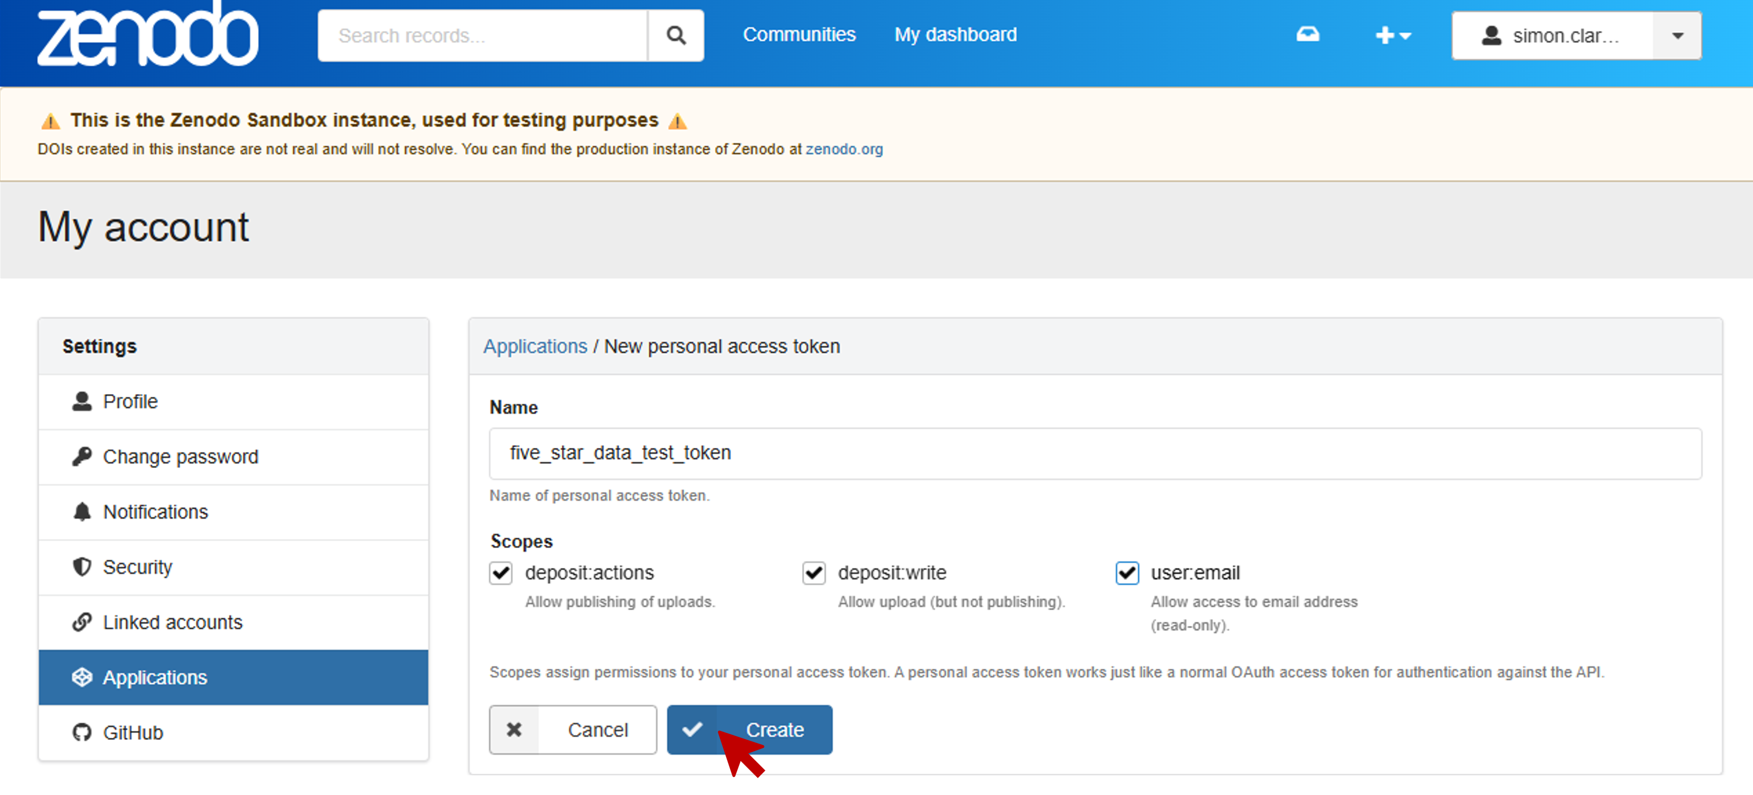The height and width of the screenshot is (795, 1753).
Task: Click the search magnifier icon
Action: click(x=676, y=36)
